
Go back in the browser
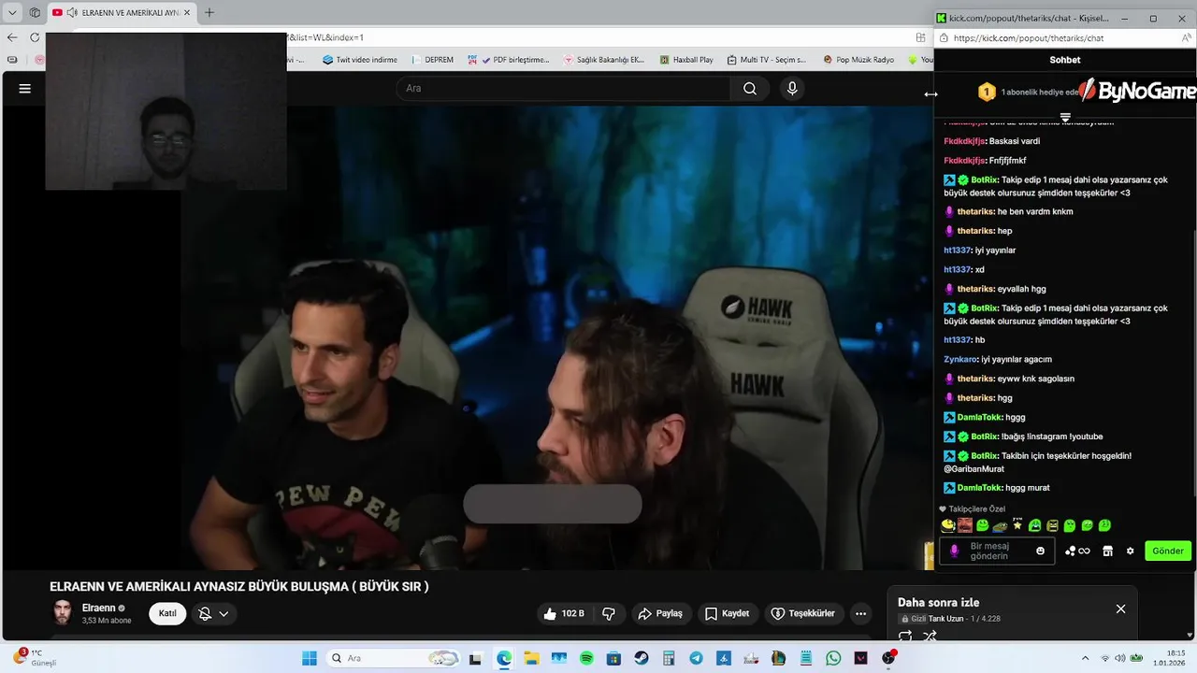click(12, 37)
